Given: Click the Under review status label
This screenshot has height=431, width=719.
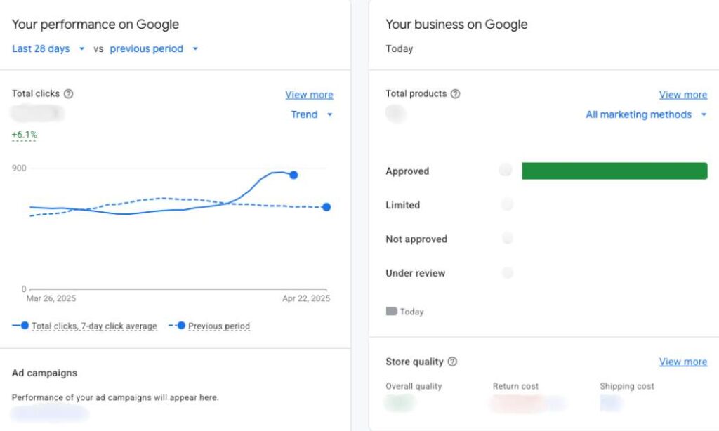Looking at the screenshot, I should [416, 273].
